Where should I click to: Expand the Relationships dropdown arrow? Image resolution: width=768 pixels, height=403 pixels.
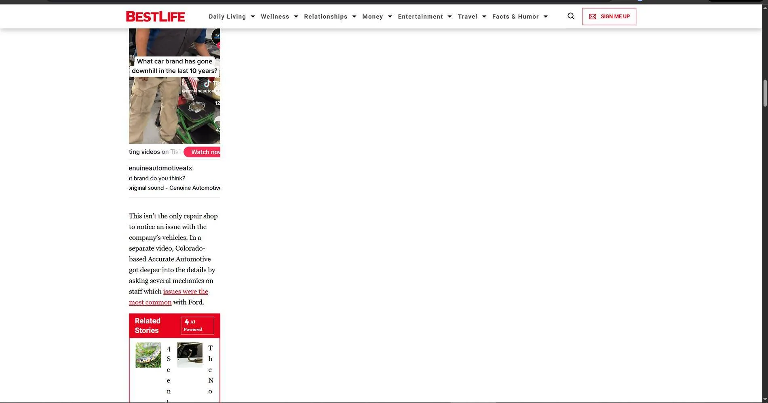[354, 17]
